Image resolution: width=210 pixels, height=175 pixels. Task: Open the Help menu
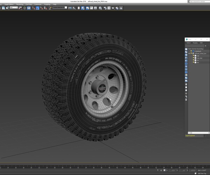click(55, 4)
